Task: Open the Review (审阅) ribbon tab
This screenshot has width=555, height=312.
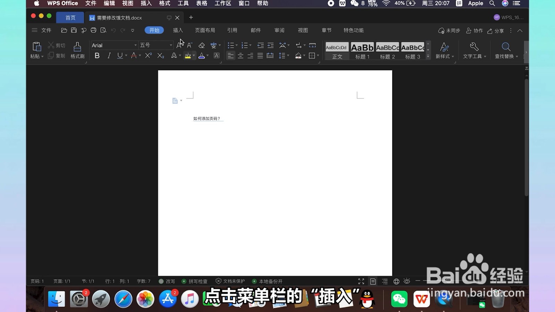Action: [279, 31]
